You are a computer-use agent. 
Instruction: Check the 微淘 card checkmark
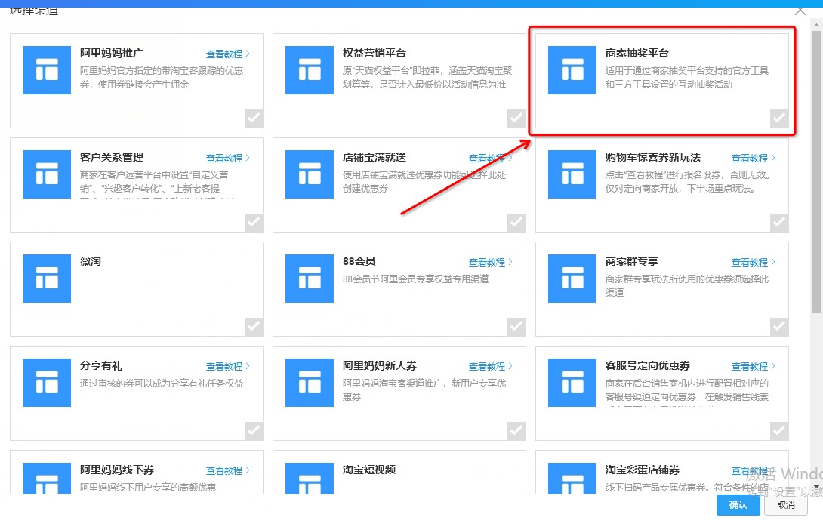coord(254,327)
